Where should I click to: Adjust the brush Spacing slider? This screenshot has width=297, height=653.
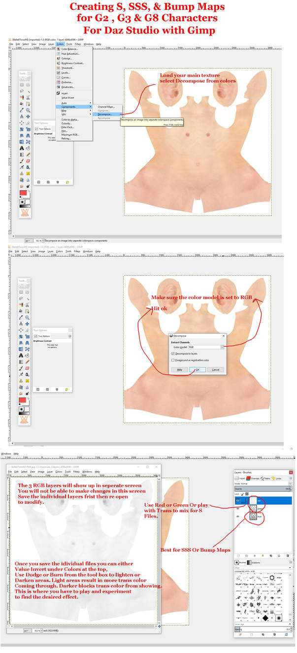[262, 629]
